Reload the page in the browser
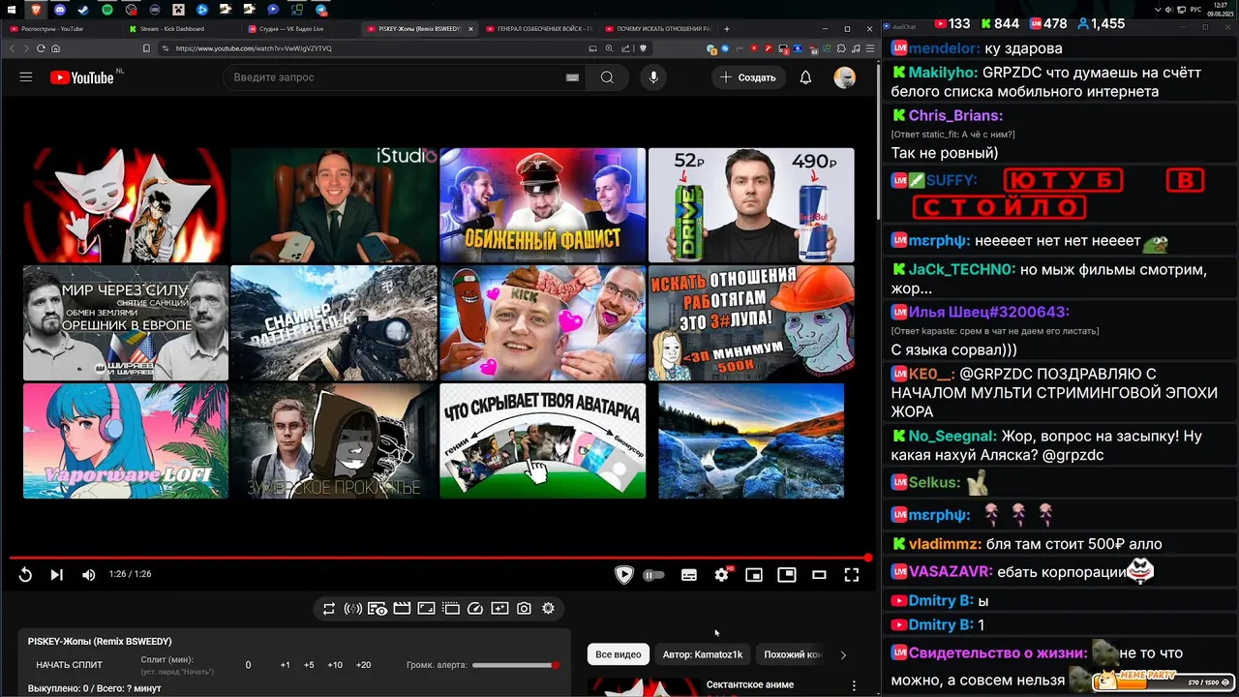This screenshot has height=697, width=1239. tap(41, 48)
